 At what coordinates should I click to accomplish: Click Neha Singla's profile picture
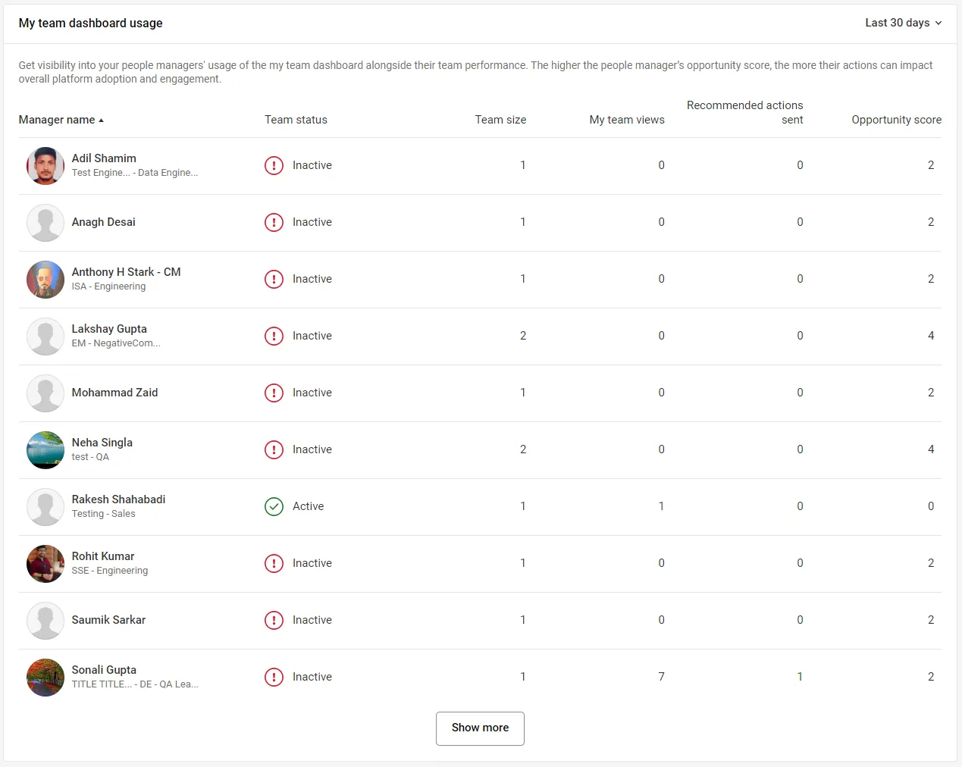(45, 450)
